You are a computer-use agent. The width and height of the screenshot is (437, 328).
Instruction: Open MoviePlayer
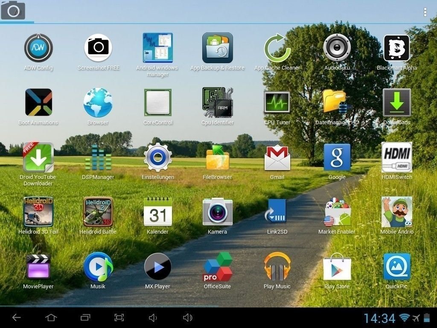click(38, 266)
